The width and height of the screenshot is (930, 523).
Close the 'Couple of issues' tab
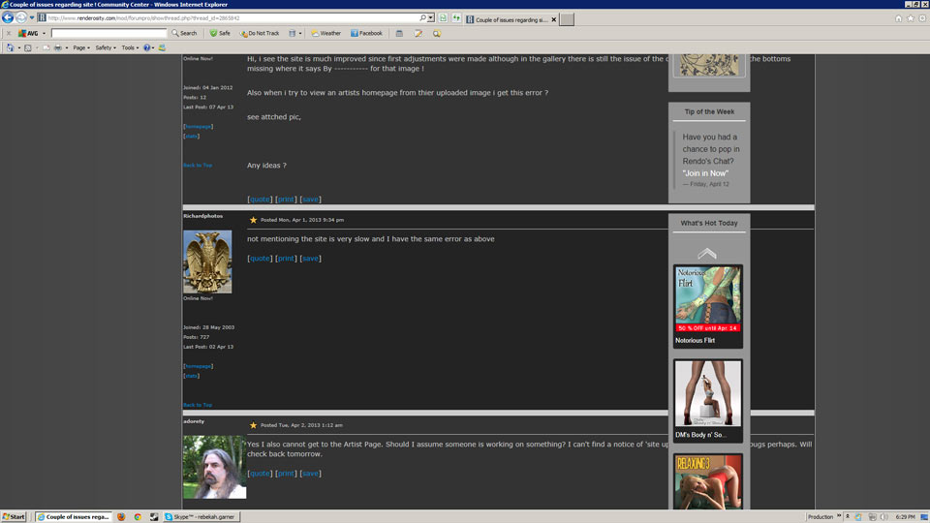554,19
